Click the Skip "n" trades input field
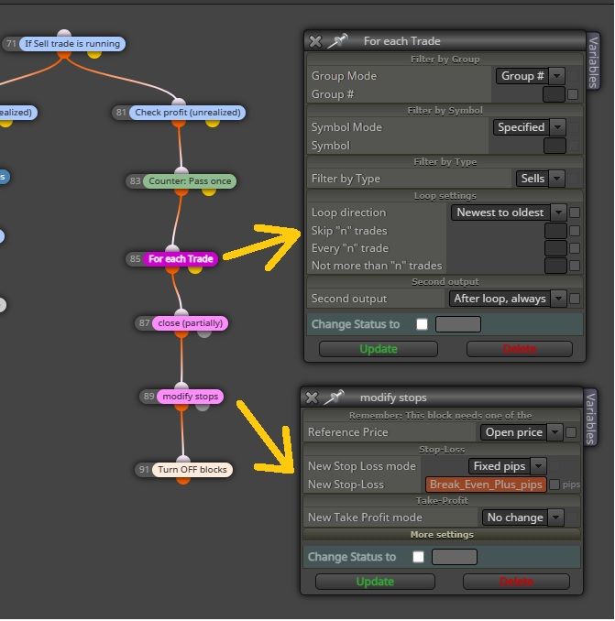Viewport: 615px width, 621px height. pos(555,231)
